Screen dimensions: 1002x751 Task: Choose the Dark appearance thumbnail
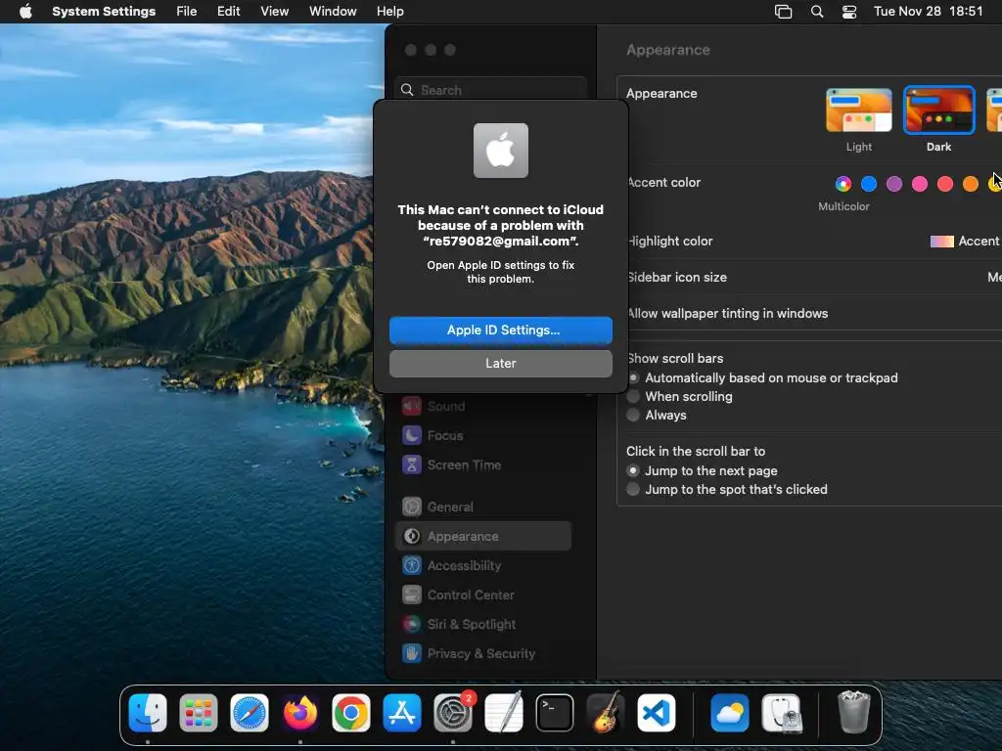click(938, 110)
